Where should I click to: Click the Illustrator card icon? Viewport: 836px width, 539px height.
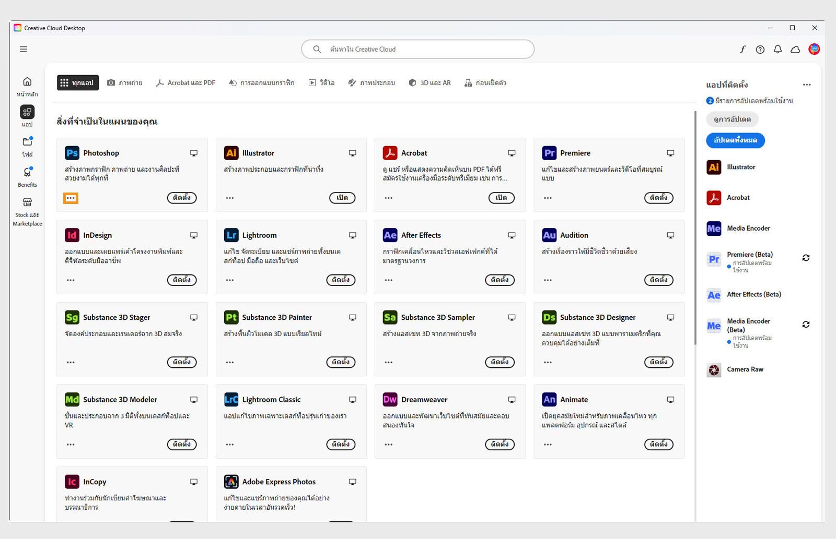pos(231,153)
